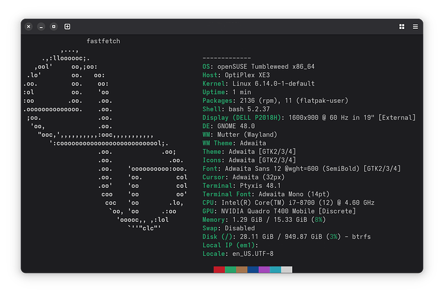This screenshot has width=444, height=296.
Task: Open the hamburger main menu
Action: [415, 26]
